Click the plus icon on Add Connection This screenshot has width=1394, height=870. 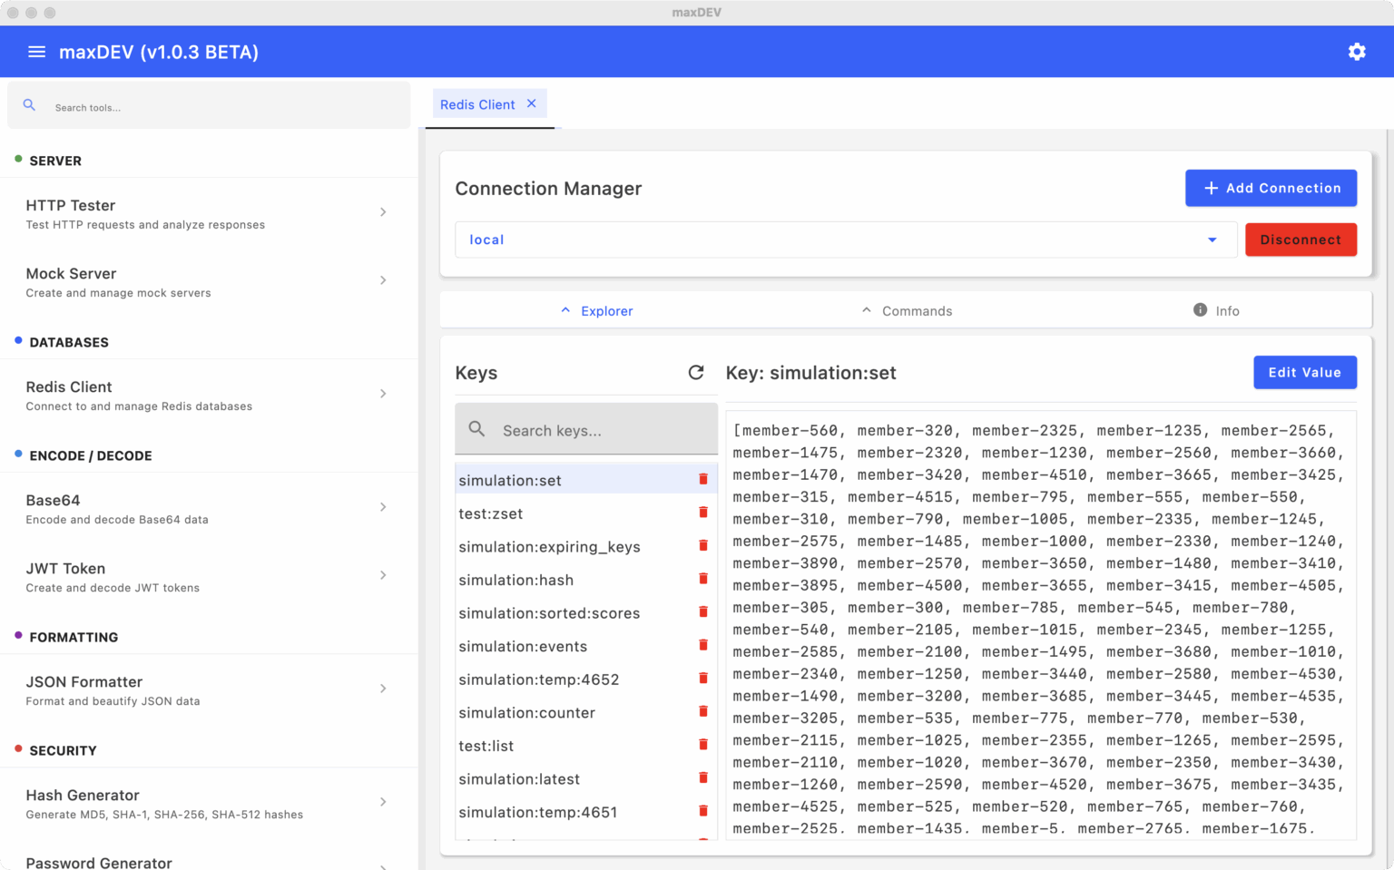pos(1210,188)
